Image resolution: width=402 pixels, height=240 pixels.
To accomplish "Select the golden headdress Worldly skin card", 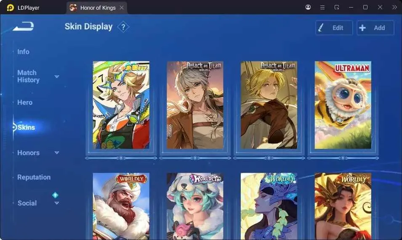I will pyautogui.click(x=343, y=206).
